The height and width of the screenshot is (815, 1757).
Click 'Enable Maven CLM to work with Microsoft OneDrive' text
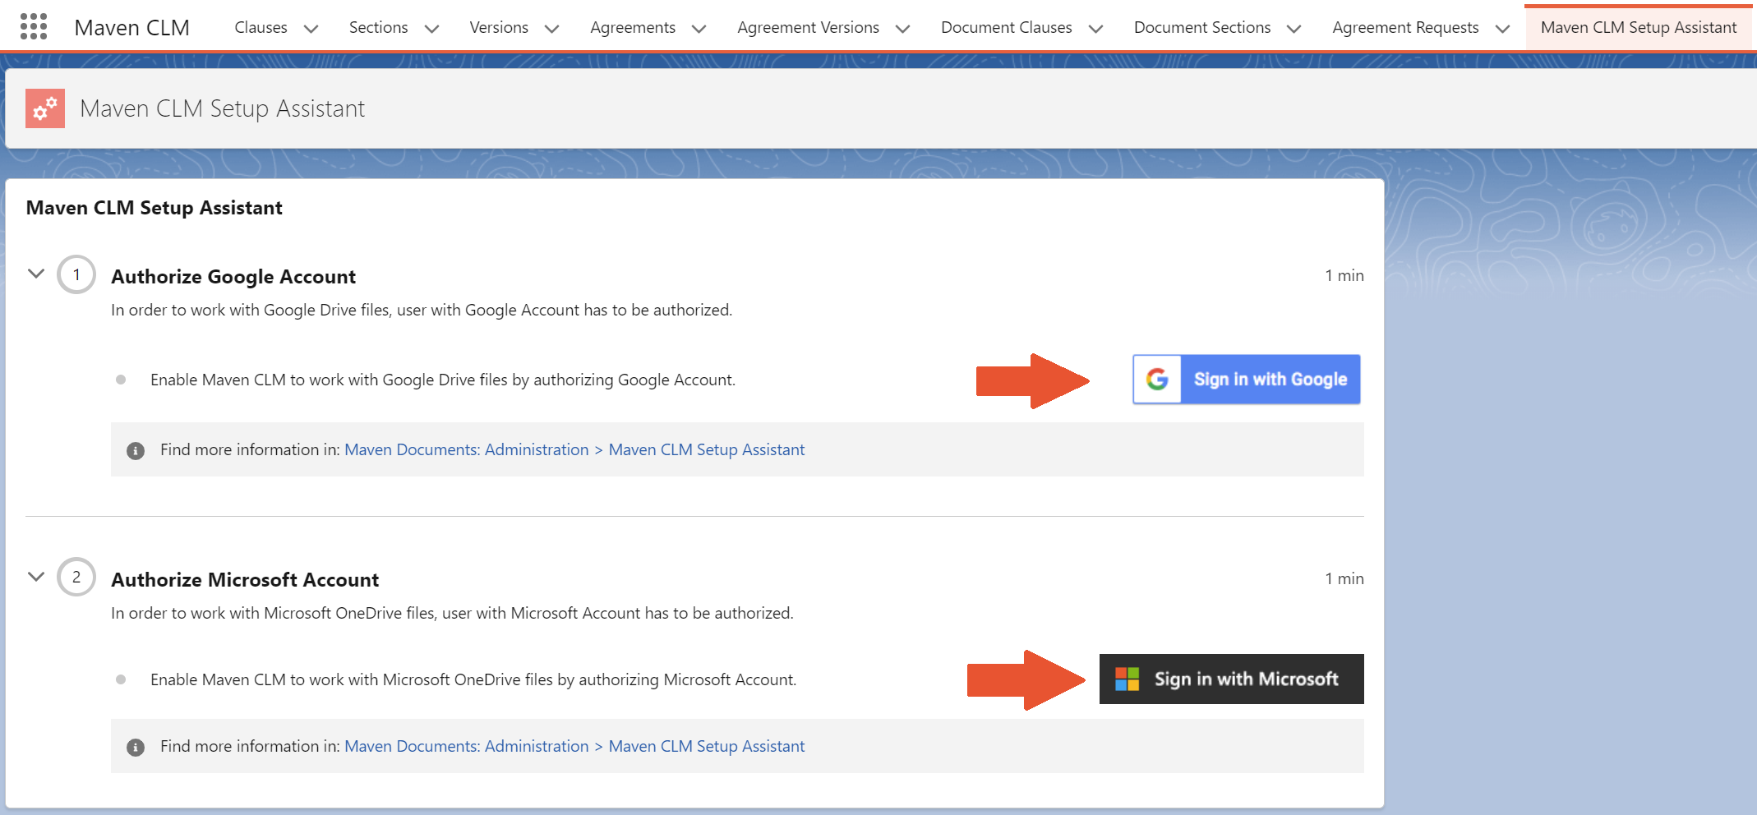click(473, 679)
